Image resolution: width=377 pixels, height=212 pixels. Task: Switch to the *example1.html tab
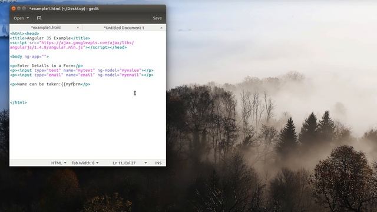(46, 28)
